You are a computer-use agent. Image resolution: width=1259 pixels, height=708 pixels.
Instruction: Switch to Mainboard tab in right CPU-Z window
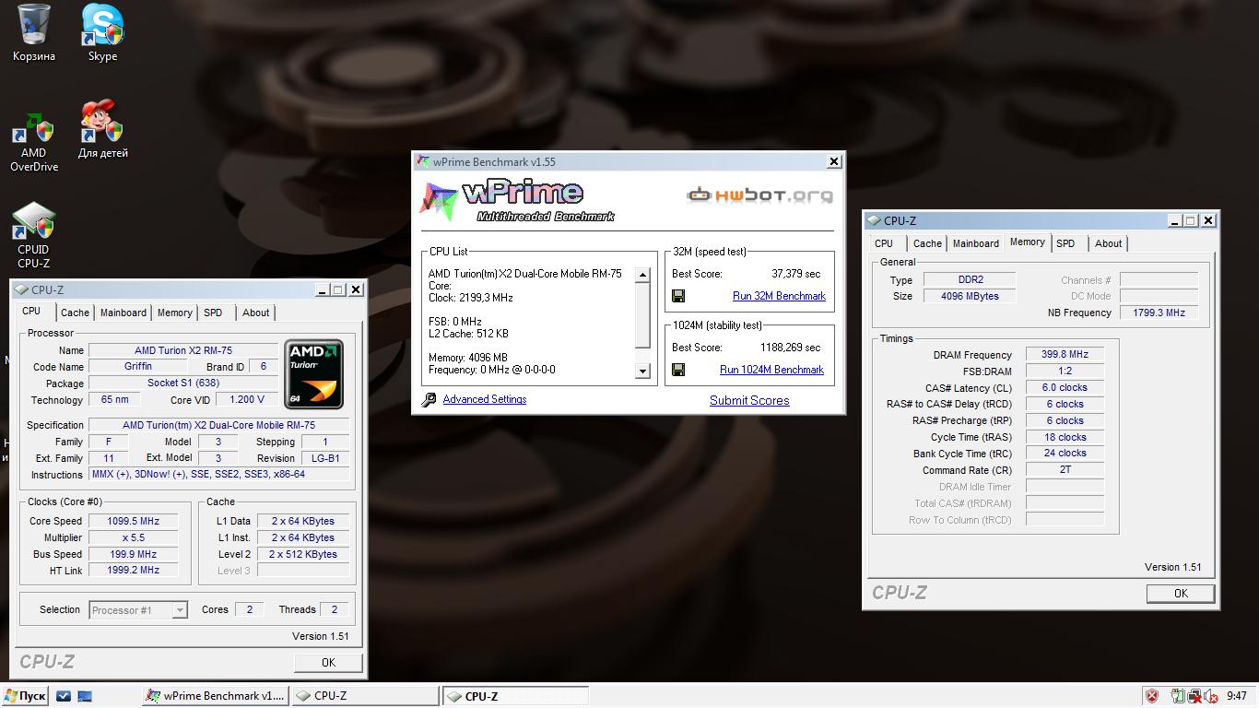click(x=975, y=243)
